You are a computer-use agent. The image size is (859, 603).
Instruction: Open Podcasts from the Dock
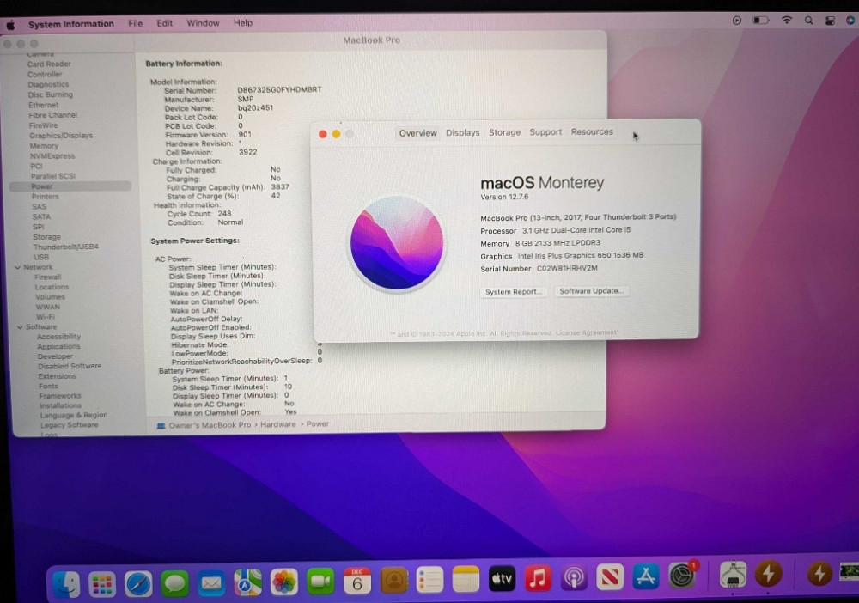coord(574,577)
